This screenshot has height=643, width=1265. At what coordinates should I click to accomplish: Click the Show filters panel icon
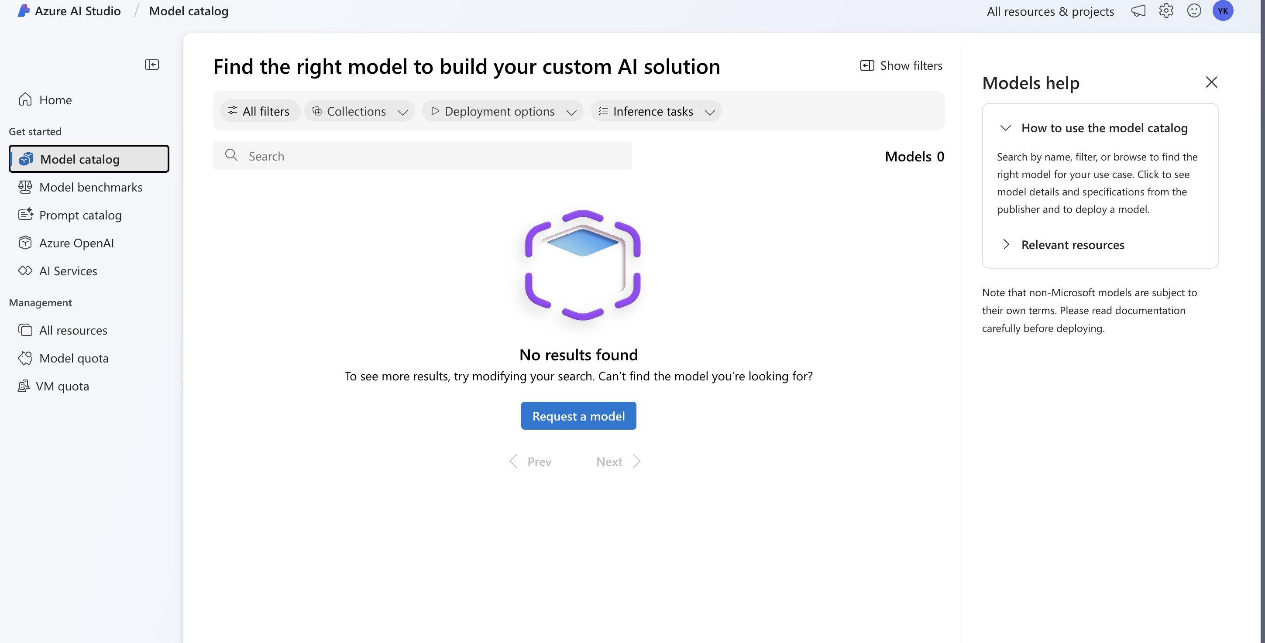867,65
